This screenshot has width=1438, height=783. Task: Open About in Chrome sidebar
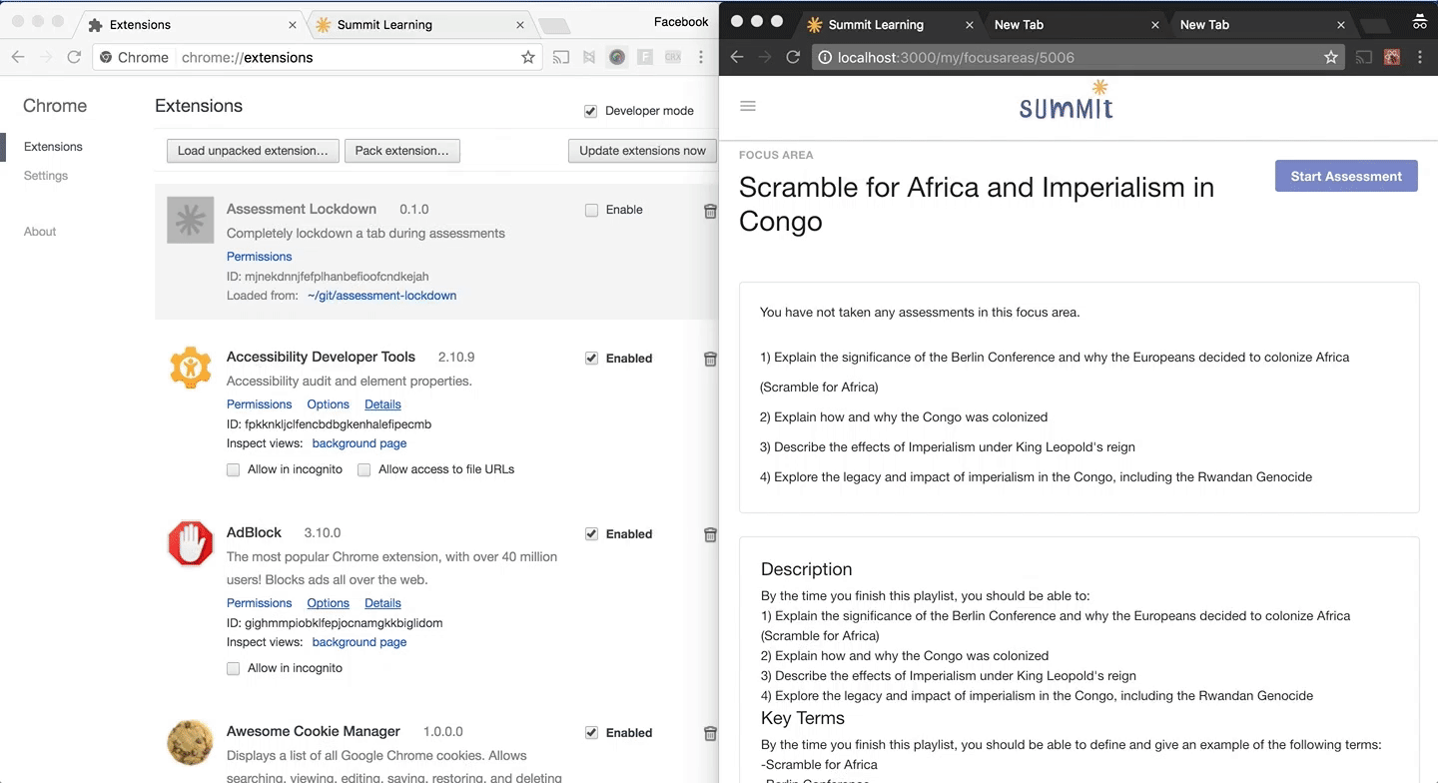40,232
